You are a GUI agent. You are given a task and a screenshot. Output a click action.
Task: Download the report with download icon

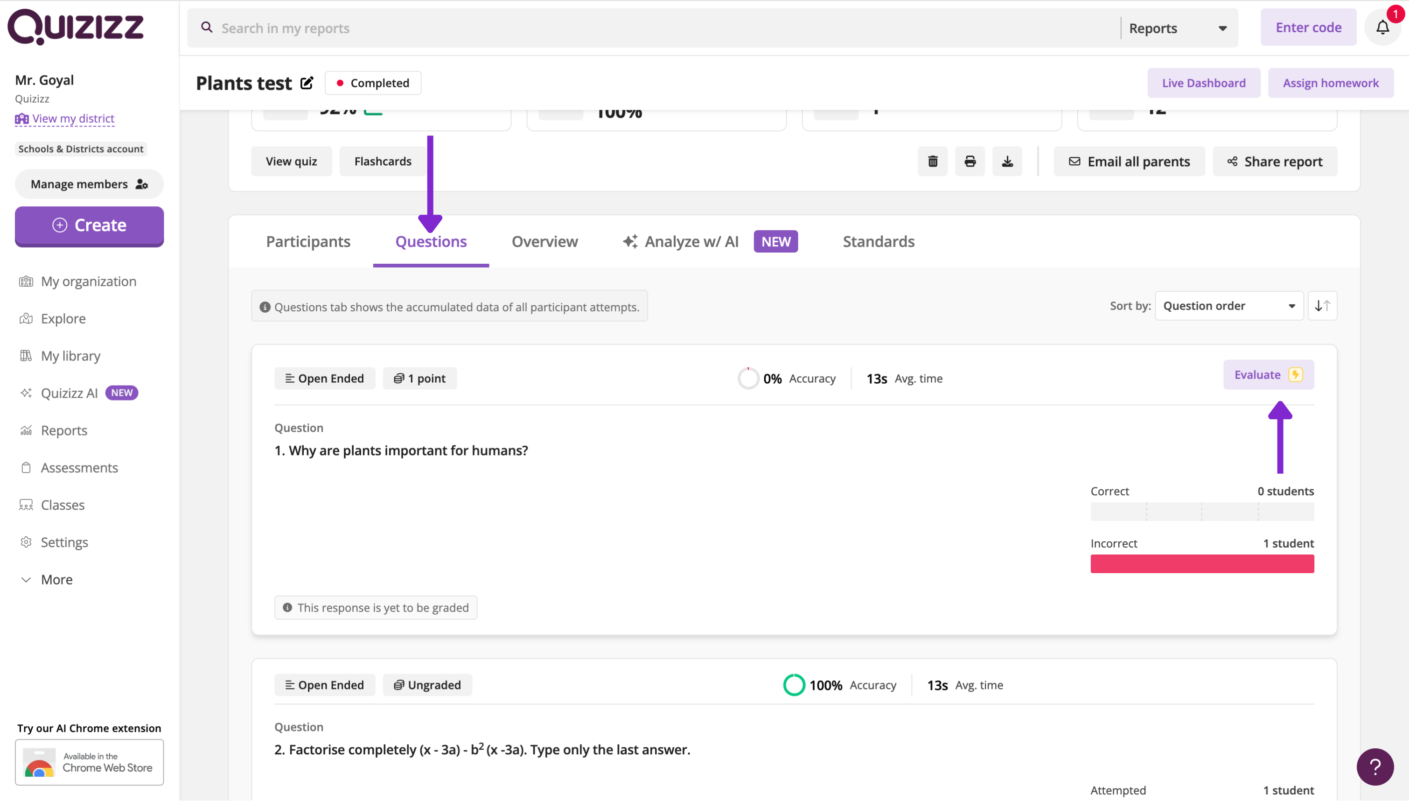click(x=1006, y=161)
